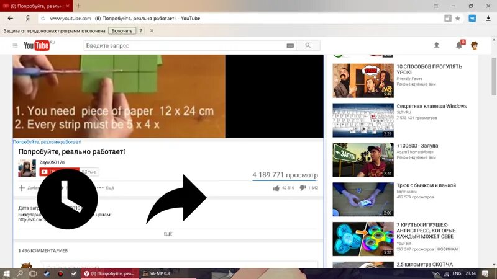Click Включить to enable malware protection
Screen dimensions: 497x279
pos(122,30)
